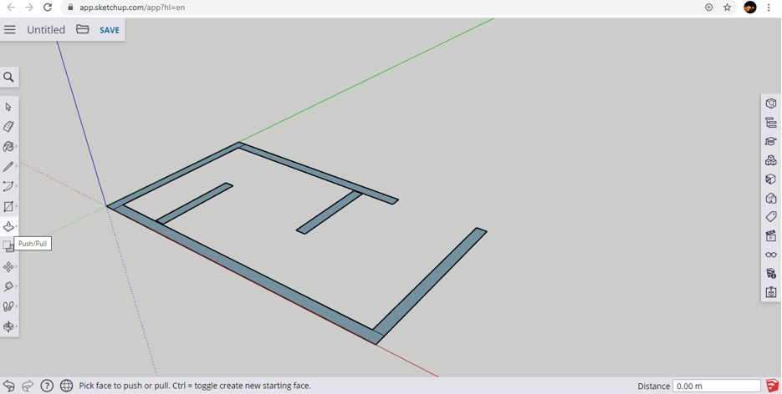Open the Entity Info panel
This screenshot has width=782, height=394.
pos(771,104)
